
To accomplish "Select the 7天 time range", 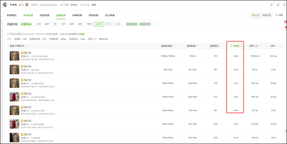I will (55, 24).
